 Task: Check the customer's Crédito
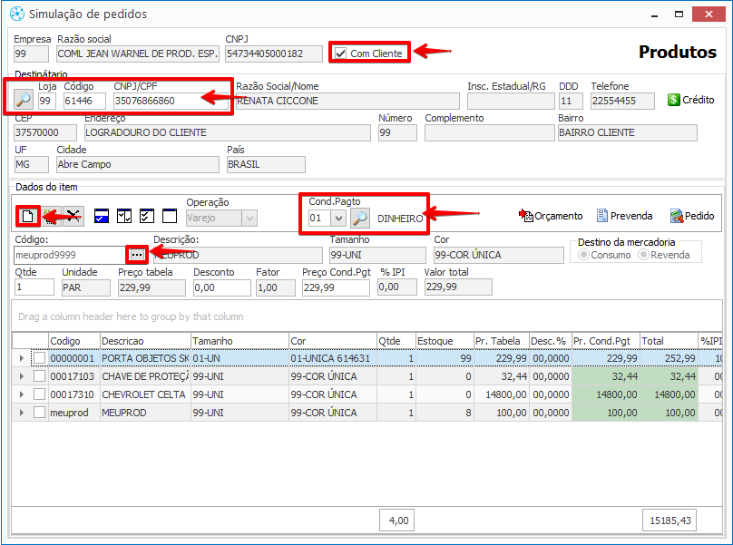coord(691,100)
